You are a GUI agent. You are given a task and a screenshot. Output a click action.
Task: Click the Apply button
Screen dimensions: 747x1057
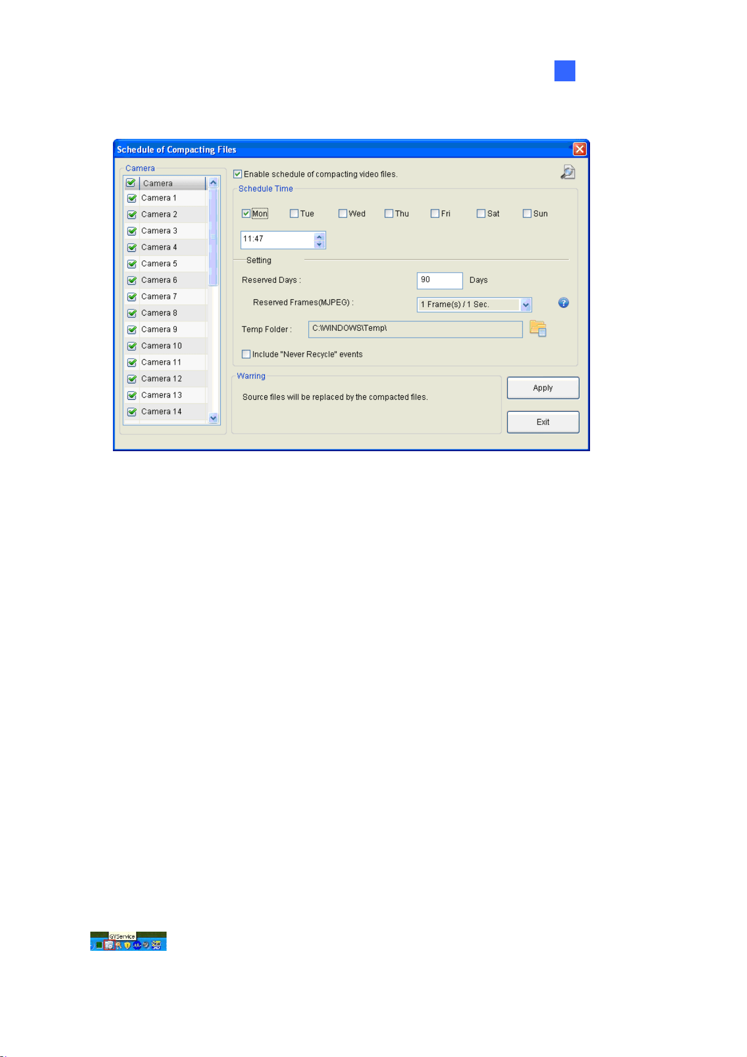click(543, 388)
